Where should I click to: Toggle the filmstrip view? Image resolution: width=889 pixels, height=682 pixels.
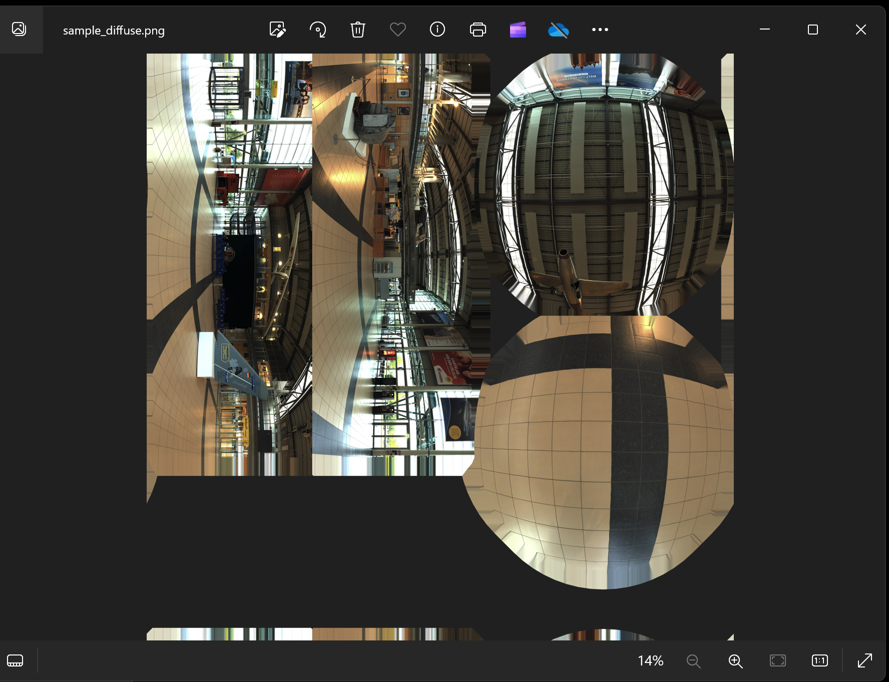point(15,660)
